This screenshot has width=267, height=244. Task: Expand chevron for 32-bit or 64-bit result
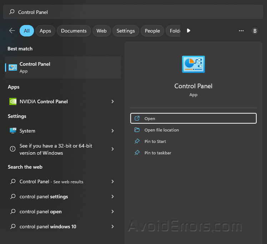(x=112, y=149)
